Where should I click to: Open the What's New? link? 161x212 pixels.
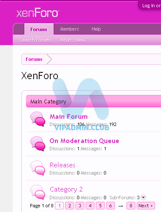[73, 40]
